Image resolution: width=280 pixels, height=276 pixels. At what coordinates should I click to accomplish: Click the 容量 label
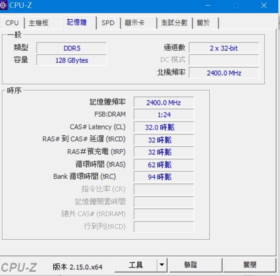[21, 60]
